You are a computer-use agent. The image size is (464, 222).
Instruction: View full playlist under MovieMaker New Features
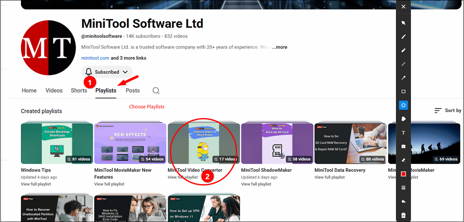(109, 184)
